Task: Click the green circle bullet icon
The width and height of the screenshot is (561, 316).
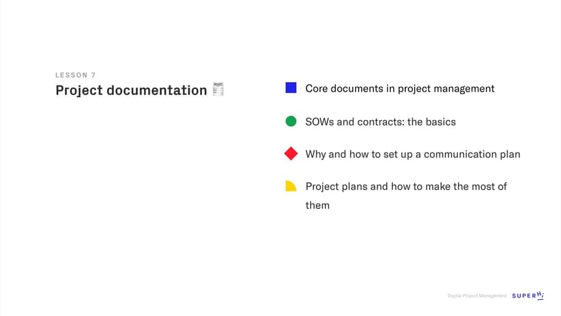Action: (x=291, y=121)
